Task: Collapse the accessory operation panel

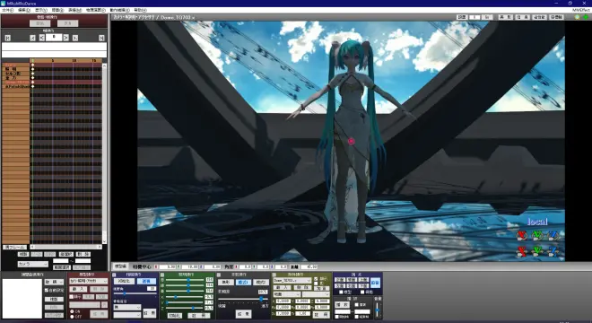Action: click(x=274, y=275)
